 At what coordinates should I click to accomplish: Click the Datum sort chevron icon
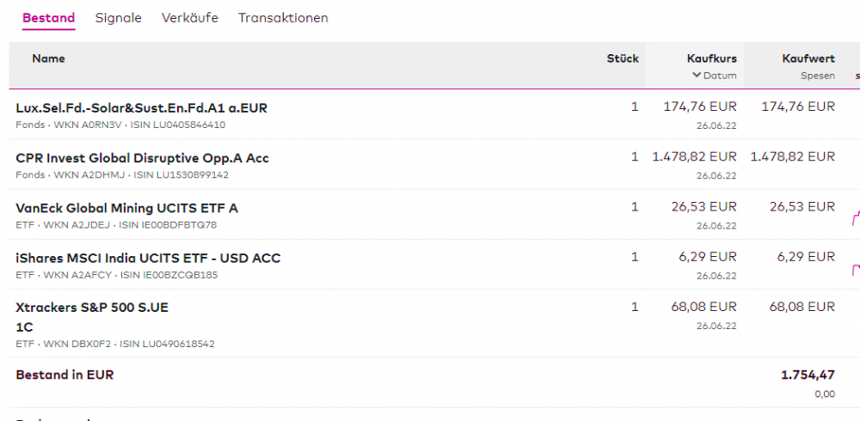(697, 76)
